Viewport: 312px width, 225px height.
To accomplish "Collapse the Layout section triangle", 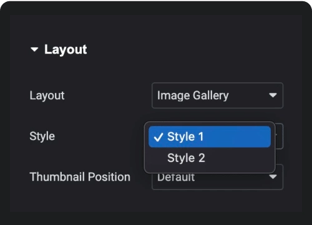I will pyautogui.click(x=34, y=49).
